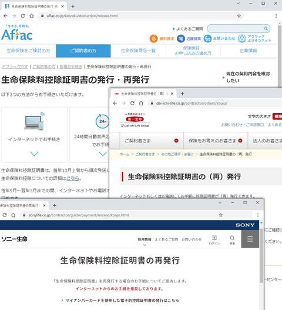Click the 24H clock icon

coord(102,121)
